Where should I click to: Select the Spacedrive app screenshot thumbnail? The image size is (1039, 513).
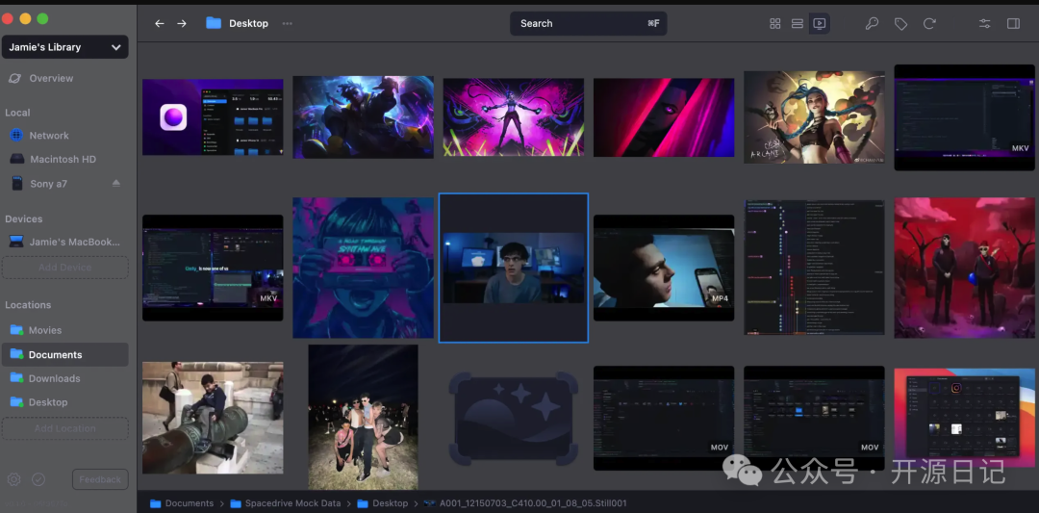(x=213, y=117)
